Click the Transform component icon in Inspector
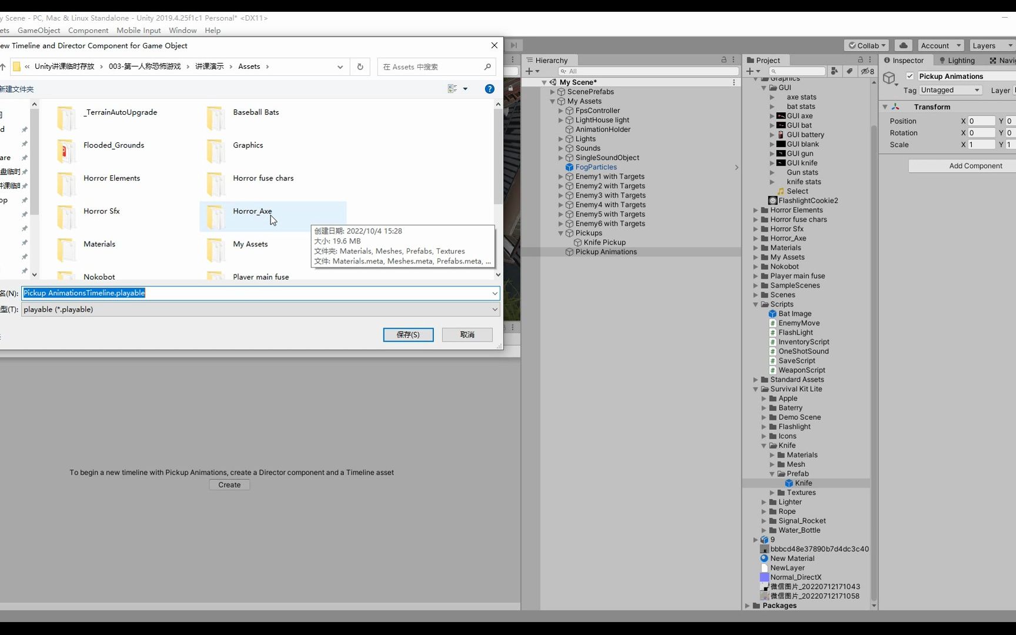 pyautogui.click(x=896, y=107)
